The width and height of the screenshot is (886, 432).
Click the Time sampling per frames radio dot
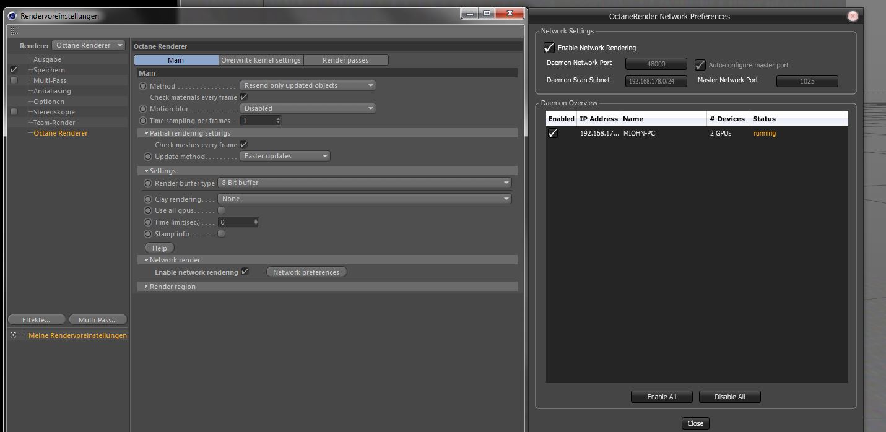click(144, 121)
